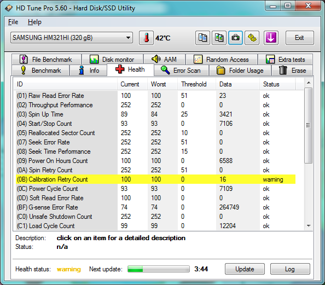Click the Data column header
The image size is (325, 285).
[238, 84]
